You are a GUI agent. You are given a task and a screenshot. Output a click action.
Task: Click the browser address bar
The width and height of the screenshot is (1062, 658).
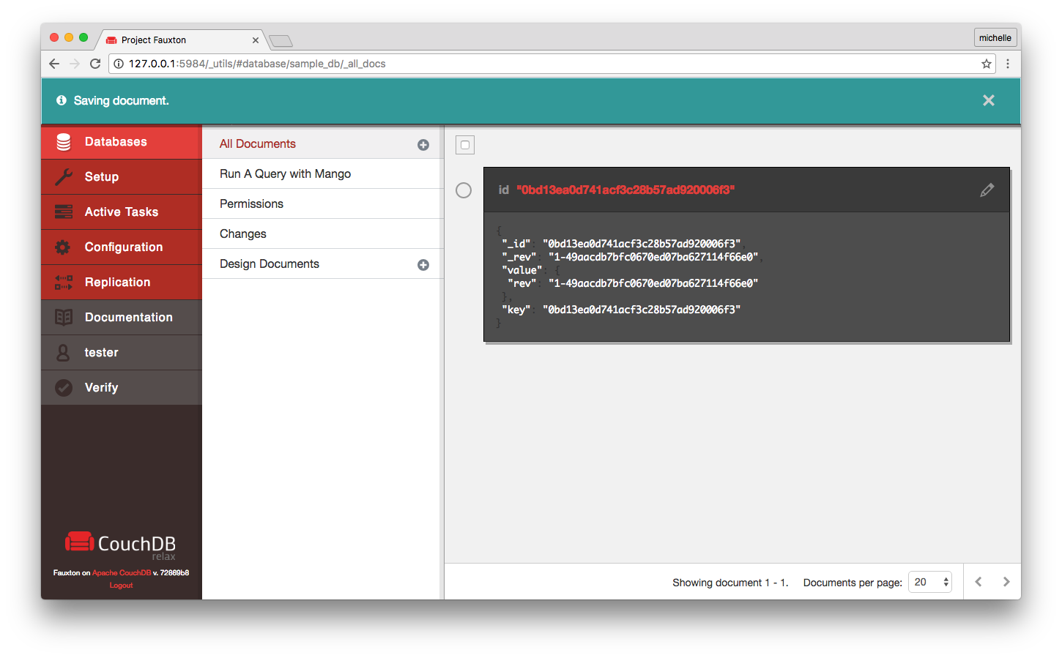tap(552, 64)
